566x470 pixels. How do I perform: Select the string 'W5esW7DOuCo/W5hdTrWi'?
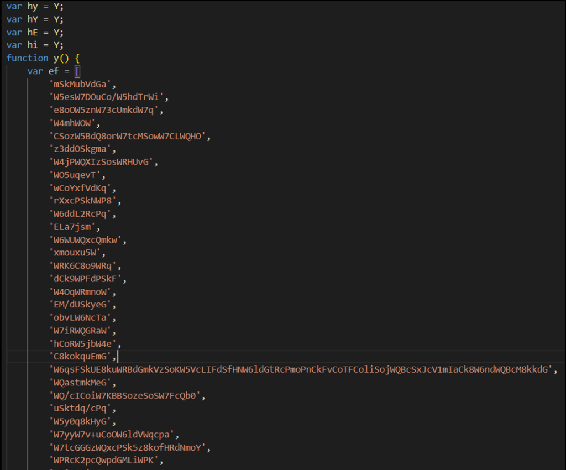pos(108,97)
